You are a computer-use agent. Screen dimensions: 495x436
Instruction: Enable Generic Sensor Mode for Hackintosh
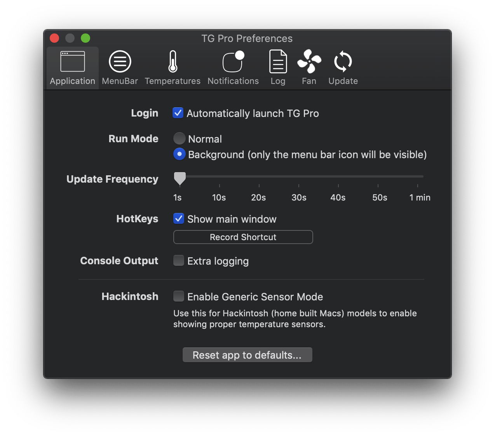pos(178,296)
